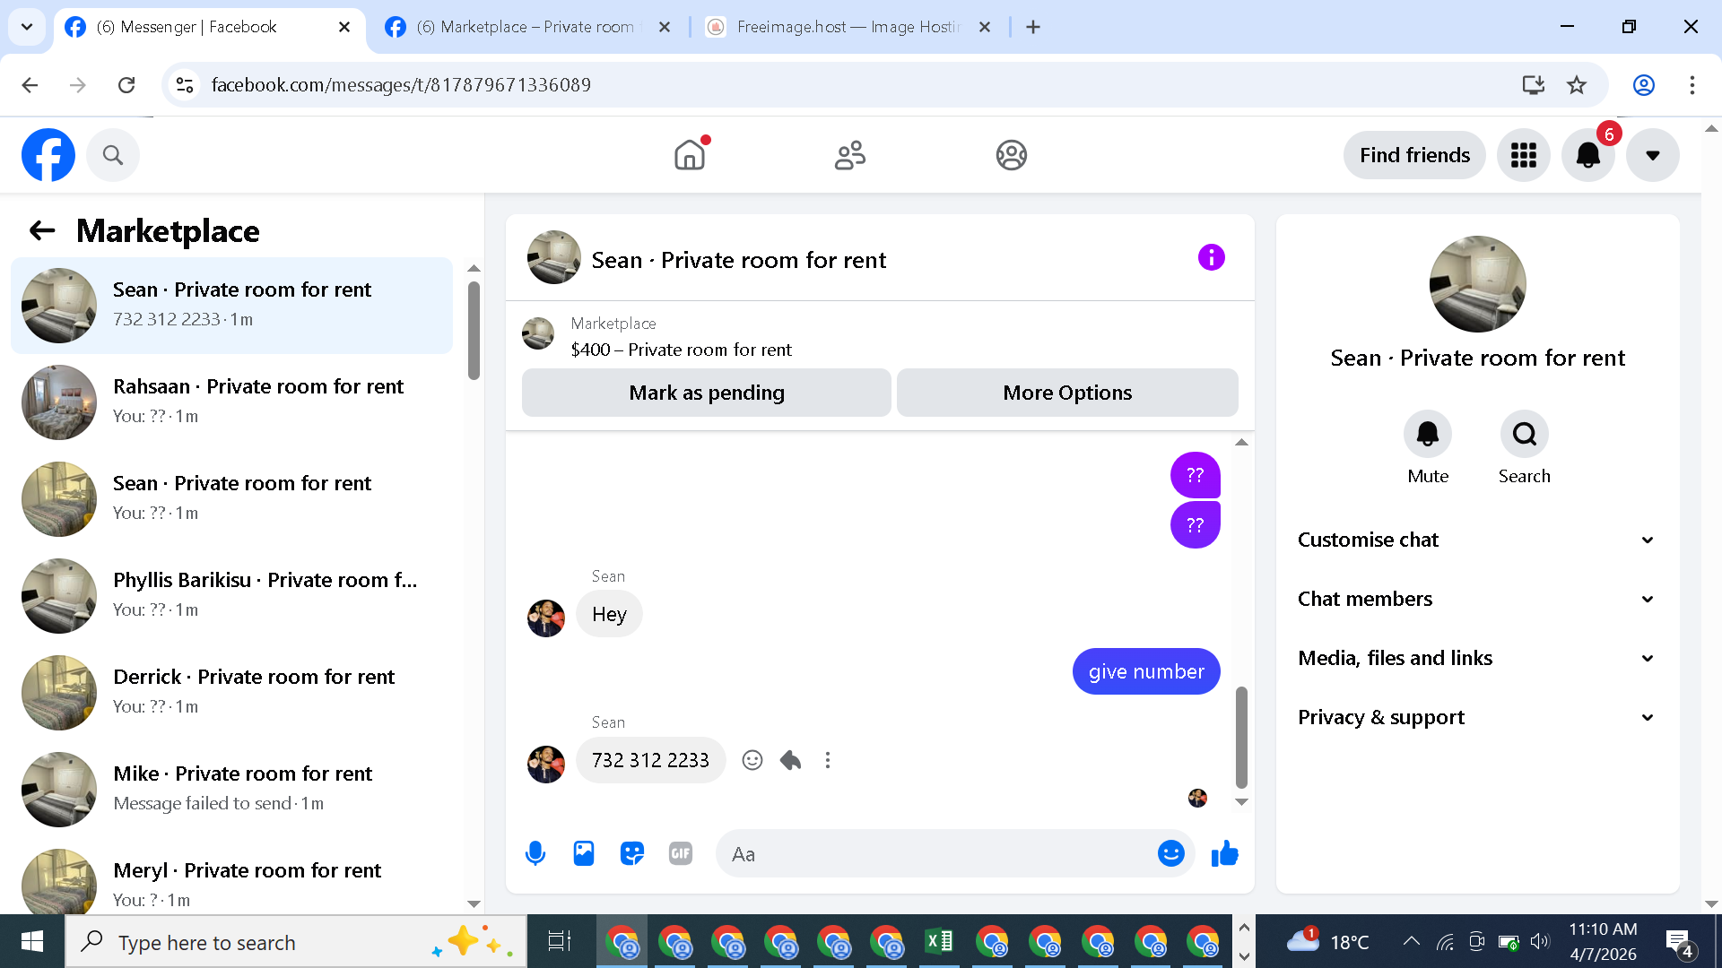The width and height of the screenshot is (1722, 968).
Task: Open Rahsaan Private room for rent chat
Action: click(231, 402)
